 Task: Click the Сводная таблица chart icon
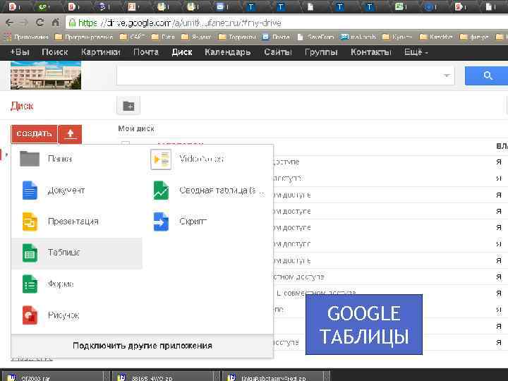tap(161, 190)
